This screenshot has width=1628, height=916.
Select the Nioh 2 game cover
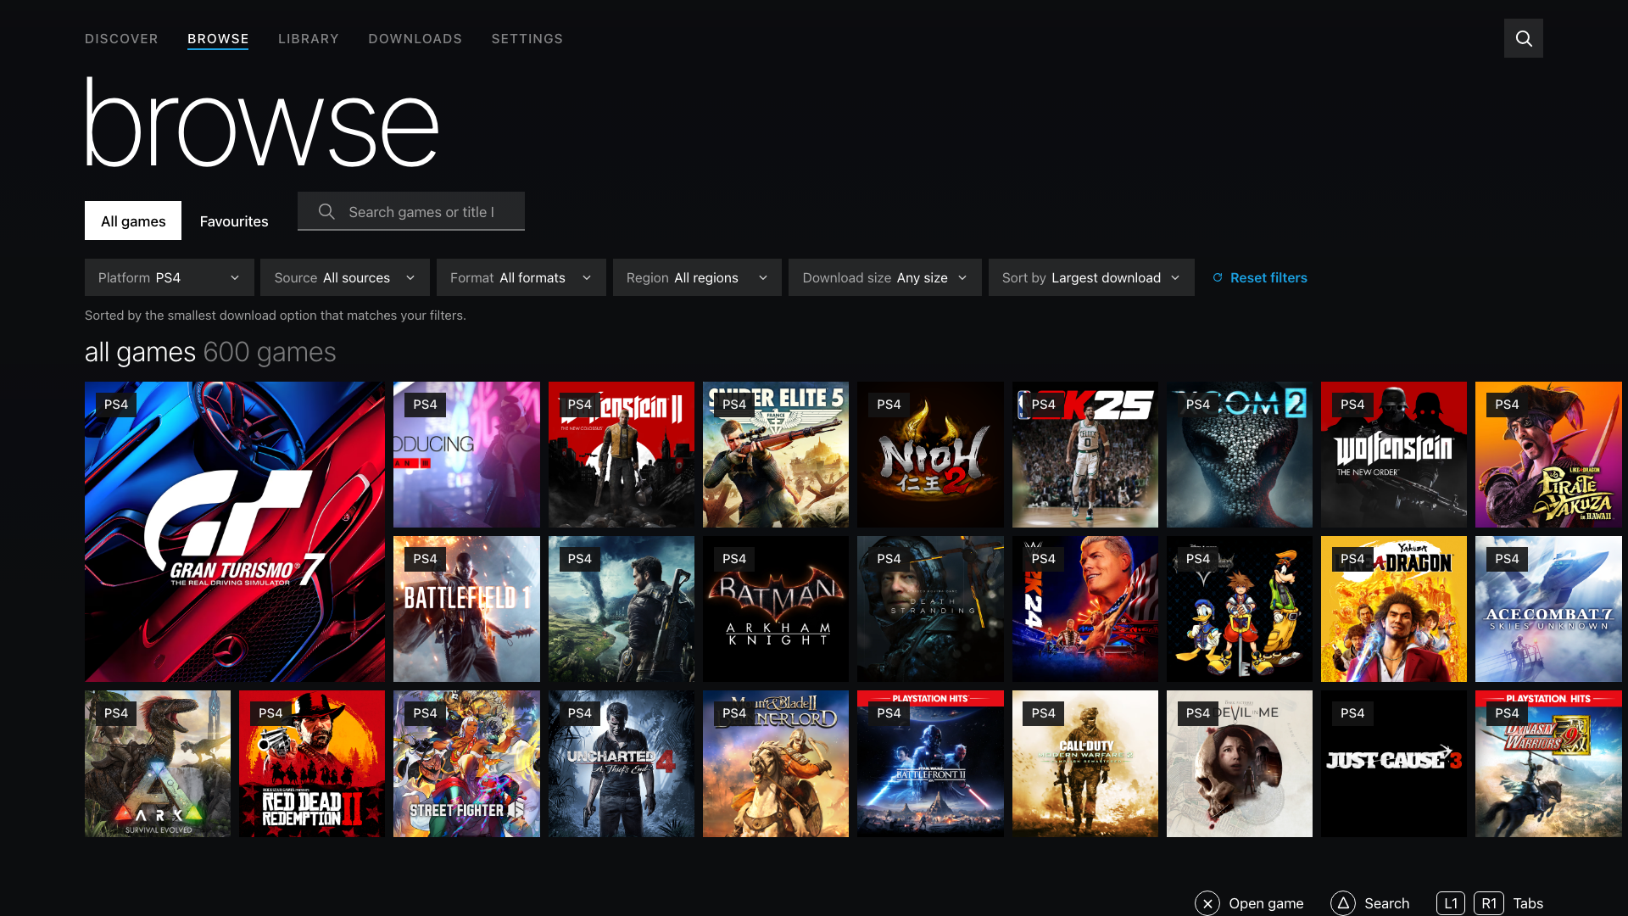pyautogui.click(x=930, y=455)
